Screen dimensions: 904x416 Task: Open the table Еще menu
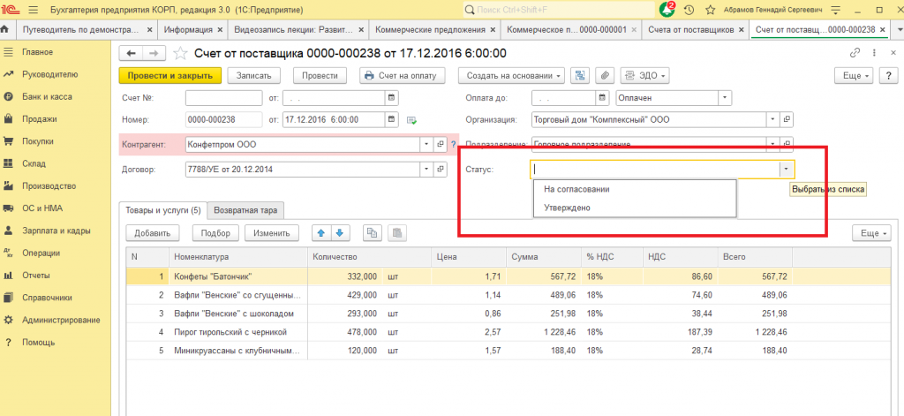(871, 233)
